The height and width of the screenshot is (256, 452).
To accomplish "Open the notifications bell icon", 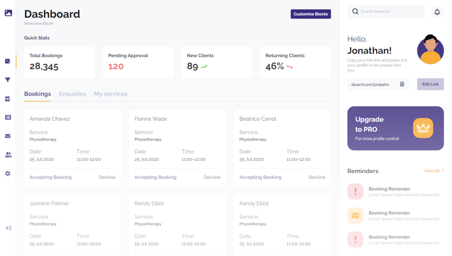I will point(437,12).
